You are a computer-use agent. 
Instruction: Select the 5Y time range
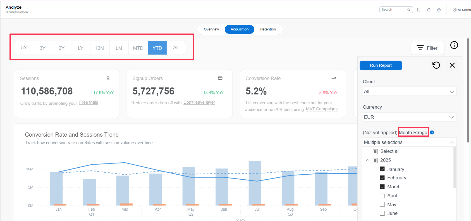tap(24, 48)
